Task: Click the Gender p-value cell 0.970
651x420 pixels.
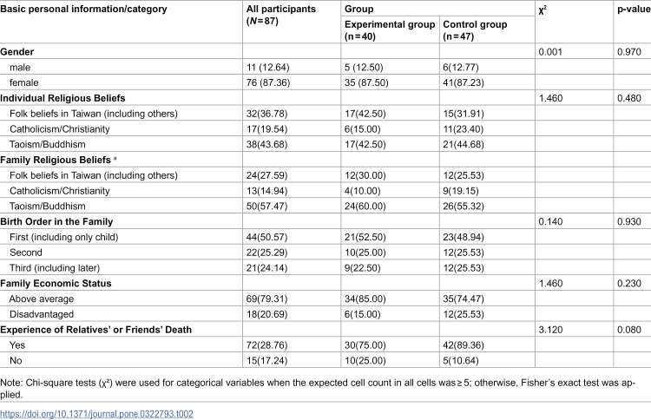Action: pos(629,52)
